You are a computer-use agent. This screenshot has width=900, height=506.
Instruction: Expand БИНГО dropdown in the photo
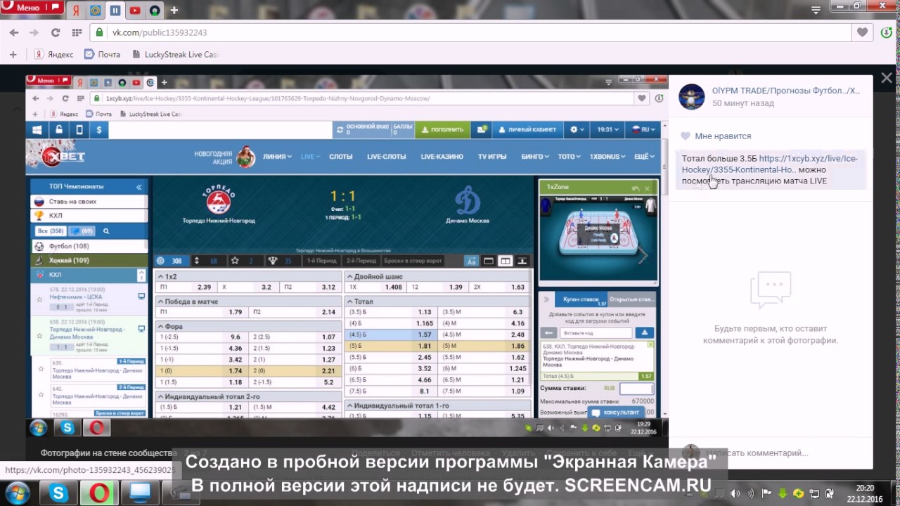coord(535,157)
